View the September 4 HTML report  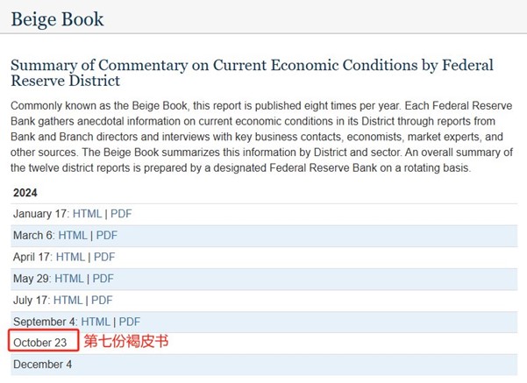click(96, 322)
